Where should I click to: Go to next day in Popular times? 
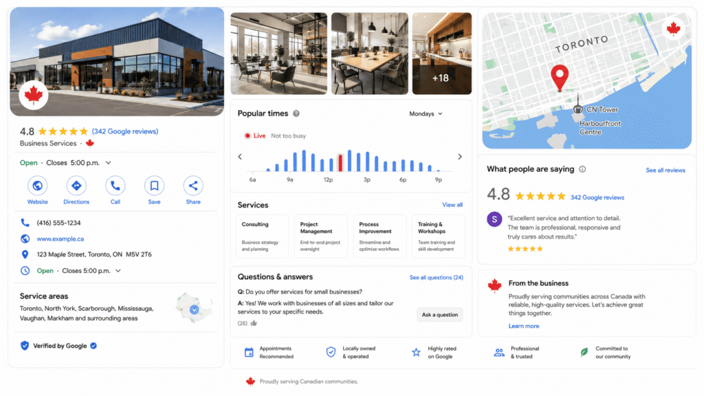(460, 157)
